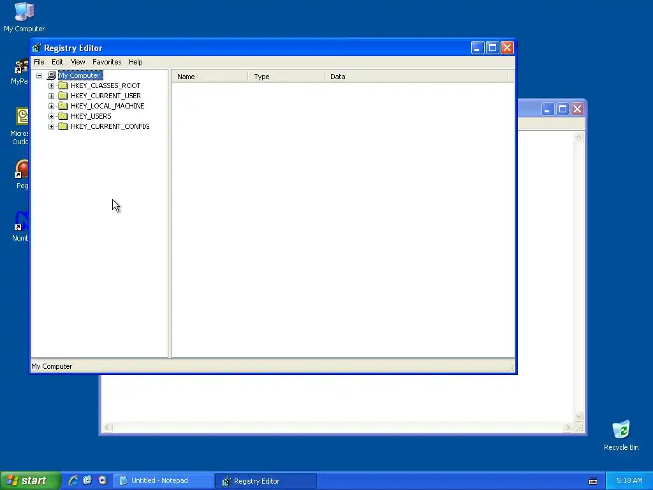
Task: Select the HKEY_USERS folder icon
Action: [x=63, y=116]
